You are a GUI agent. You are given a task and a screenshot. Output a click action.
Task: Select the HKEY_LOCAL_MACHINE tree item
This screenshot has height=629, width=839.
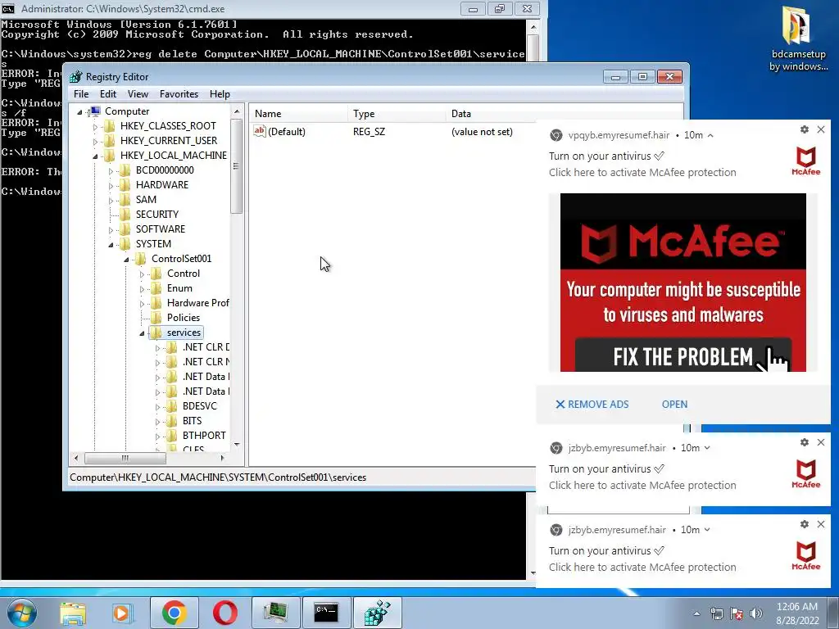(174, 155)
